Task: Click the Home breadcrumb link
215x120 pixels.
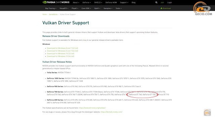Action: click(x=44, y=14)
